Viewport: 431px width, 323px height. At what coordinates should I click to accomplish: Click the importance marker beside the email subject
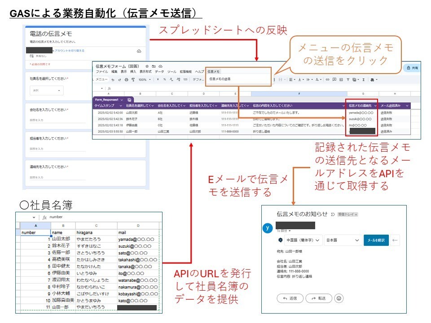(333, 214)
